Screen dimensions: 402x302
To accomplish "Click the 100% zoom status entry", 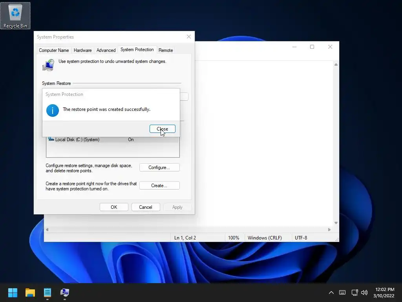I will pyautogui.click(x=234, y=238).
